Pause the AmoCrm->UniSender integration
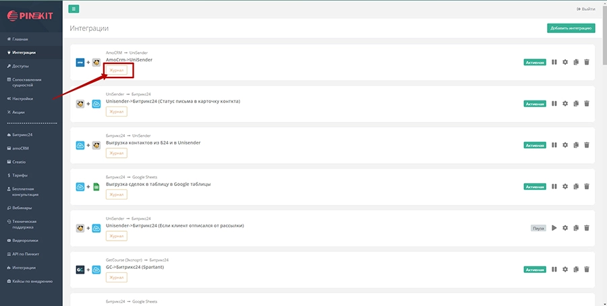Image resolution: width=607 pixels, height=306 pixels. click(554, 62)
